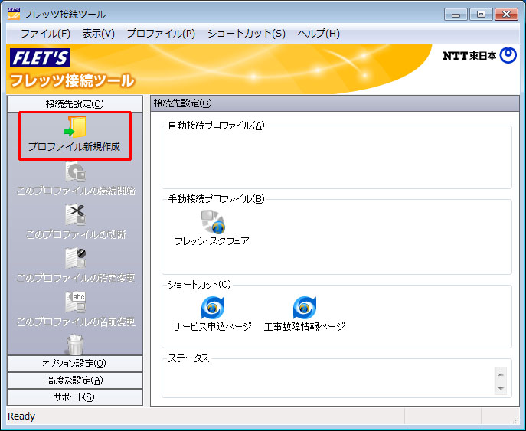Click the プロファイル新規作成 text label
526x431 pixels.
point(74,146)
